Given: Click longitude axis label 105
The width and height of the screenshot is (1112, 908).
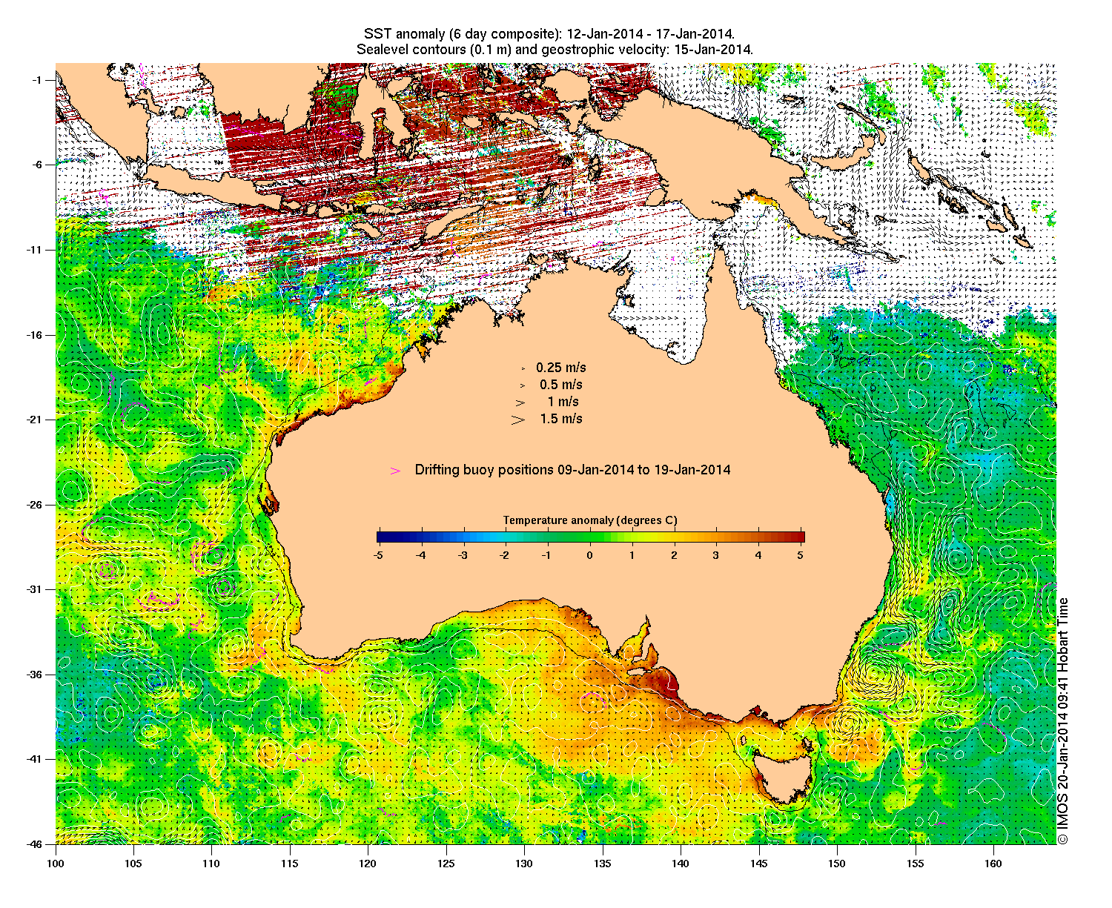Looking at the screenshot, I should (x=133, y=863).
